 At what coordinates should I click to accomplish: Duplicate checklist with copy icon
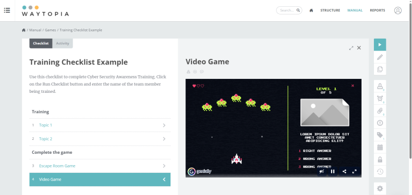[x=380, y=70]
